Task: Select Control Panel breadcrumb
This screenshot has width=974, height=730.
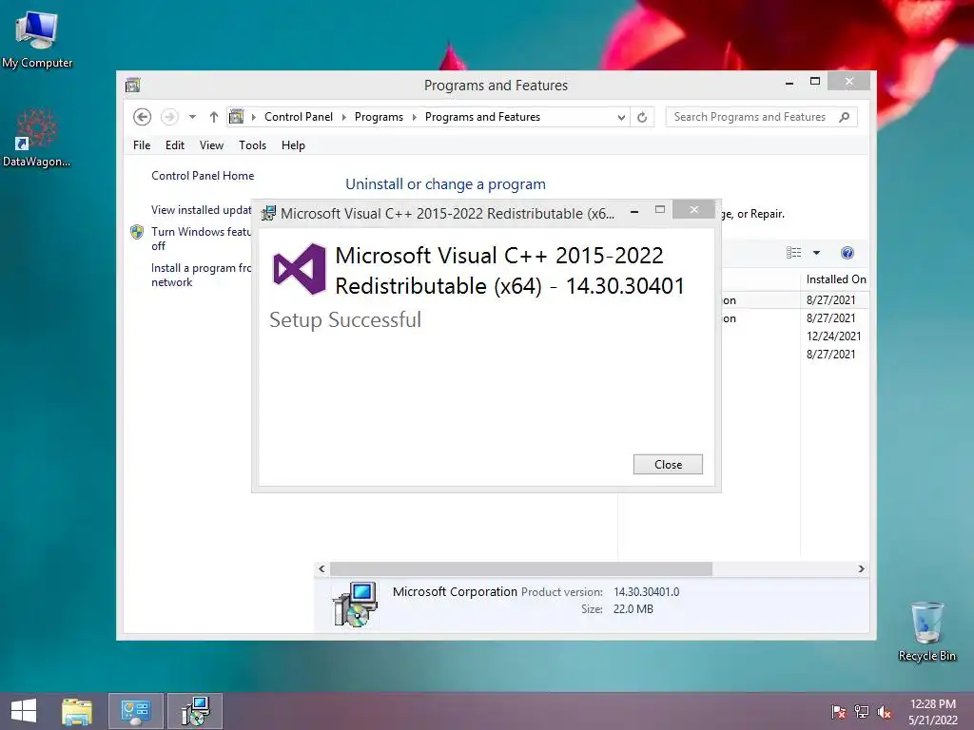Action: pos(298,117)
